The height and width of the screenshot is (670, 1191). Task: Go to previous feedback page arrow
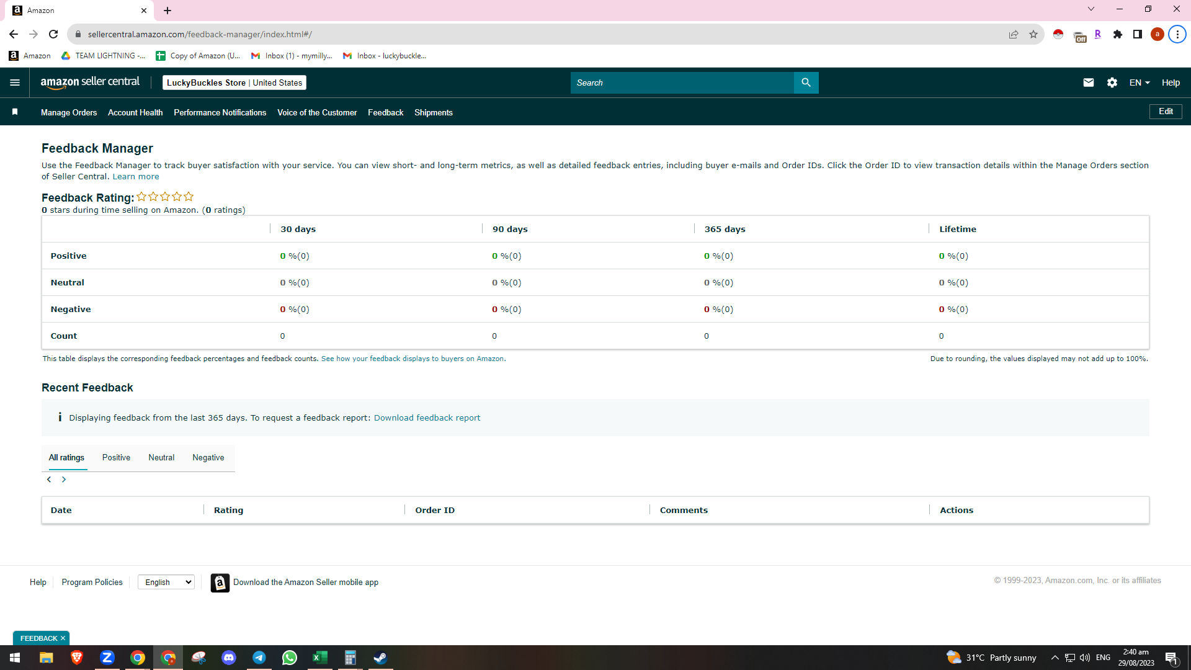point(49,480)
